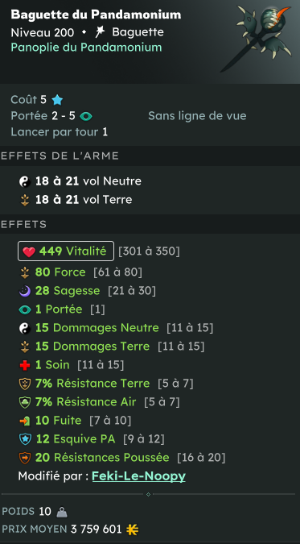Click the 80 Force effect line
Screen dimensions: 300x544
click(80, 272)
